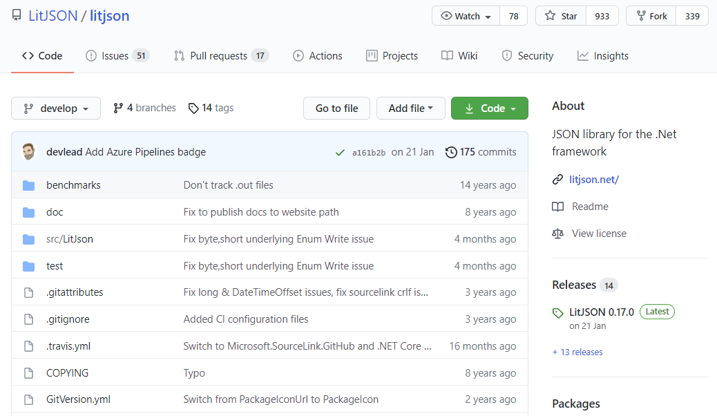Star the litjson repository
717x416 pixels.
(x=561, y=16)
